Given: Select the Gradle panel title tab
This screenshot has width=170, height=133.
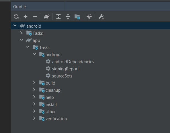Looking at the screenshot, I should [x=19, y=7].
